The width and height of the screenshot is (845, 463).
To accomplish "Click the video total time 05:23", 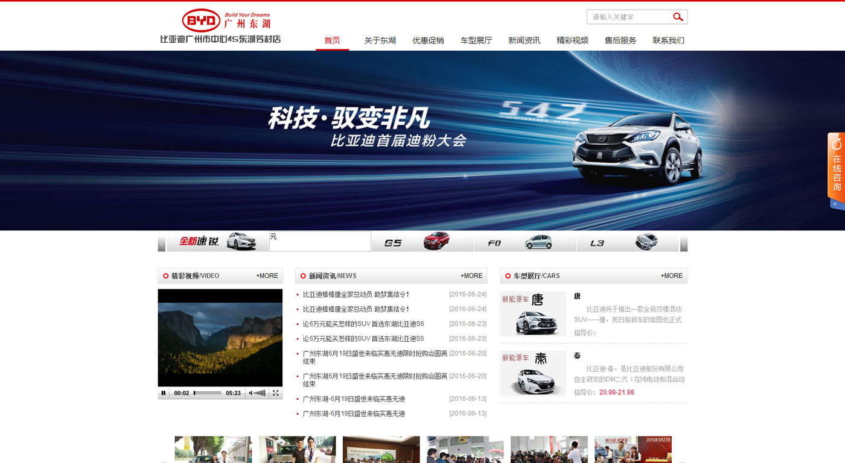I will click(234, 393).
